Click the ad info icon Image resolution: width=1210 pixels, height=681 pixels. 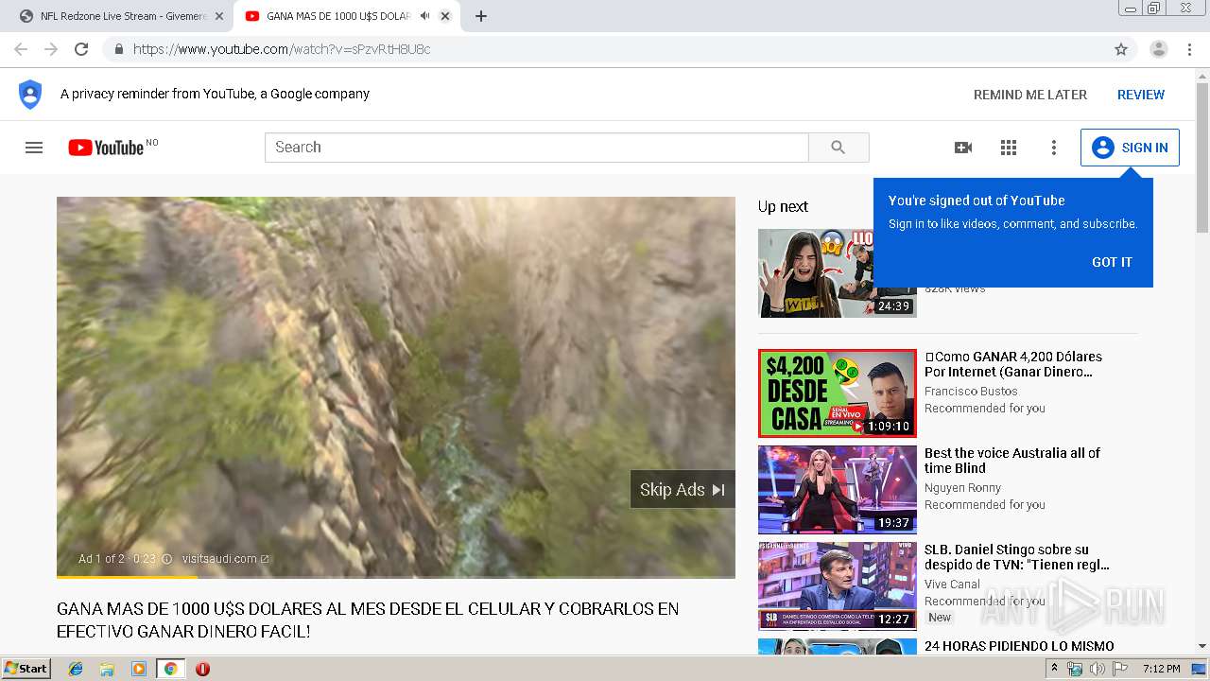167,559
